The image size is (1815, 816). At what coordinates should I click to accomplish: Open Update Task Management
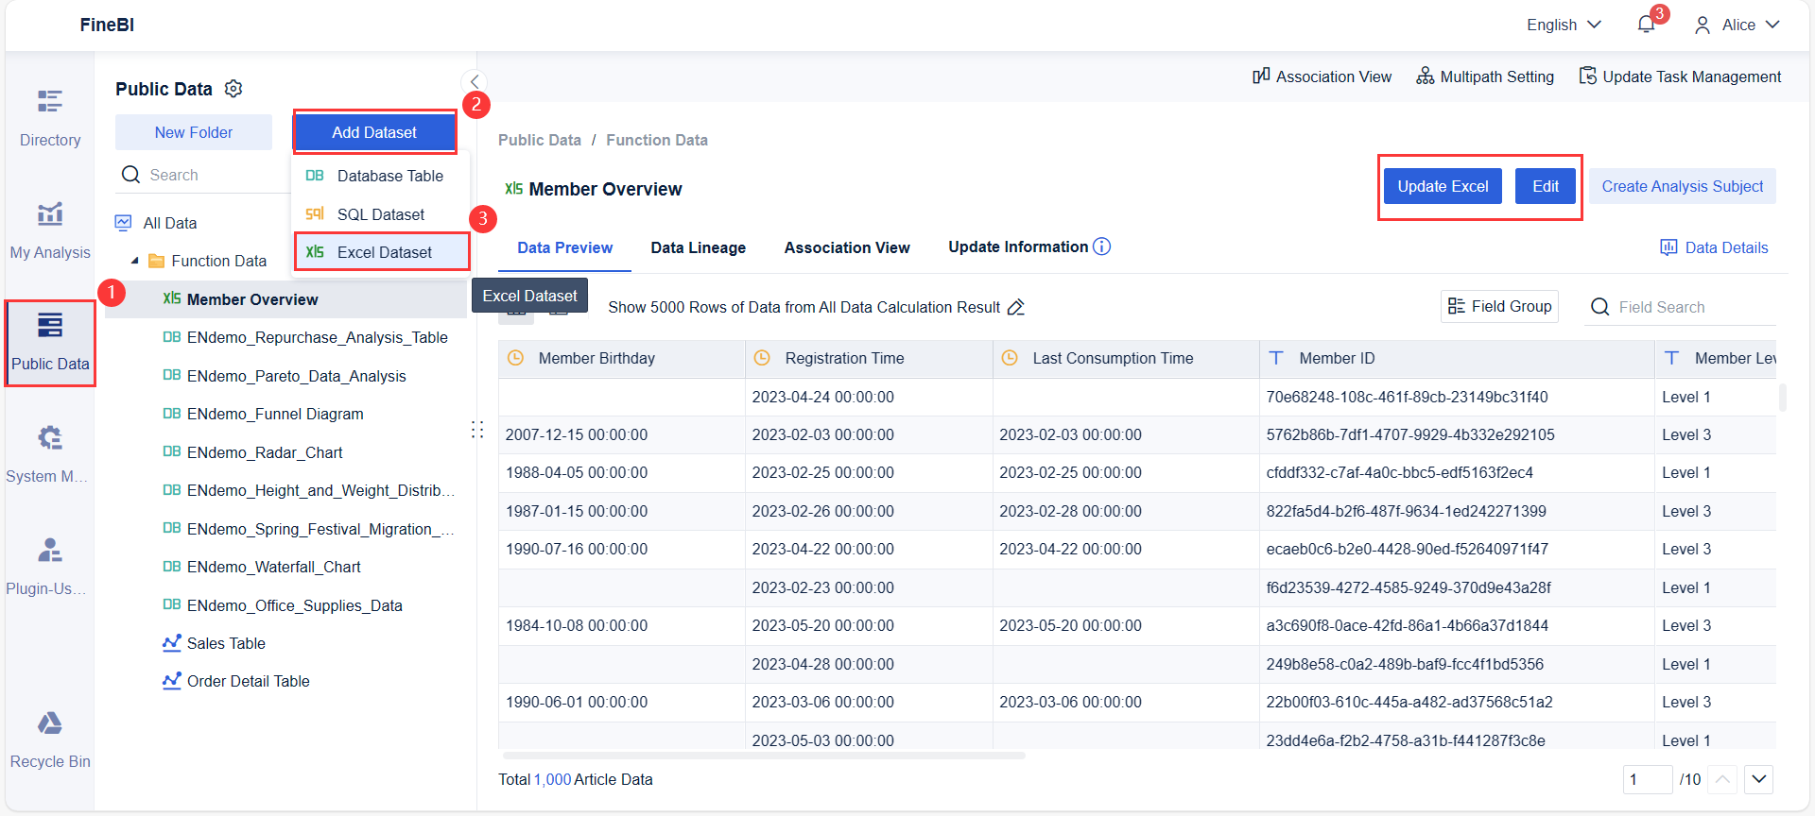(1680, 76)
